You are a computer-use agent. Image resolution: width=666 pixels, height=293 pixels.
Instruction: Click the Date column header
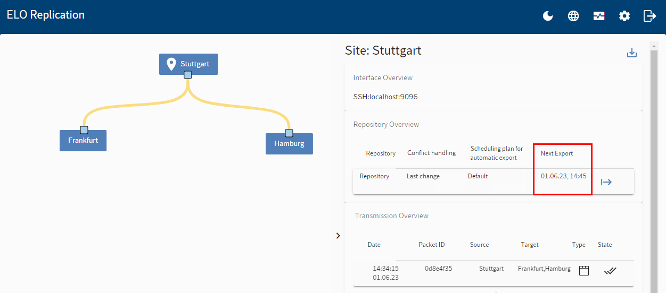pyautogui.click(x=374, y=245)
